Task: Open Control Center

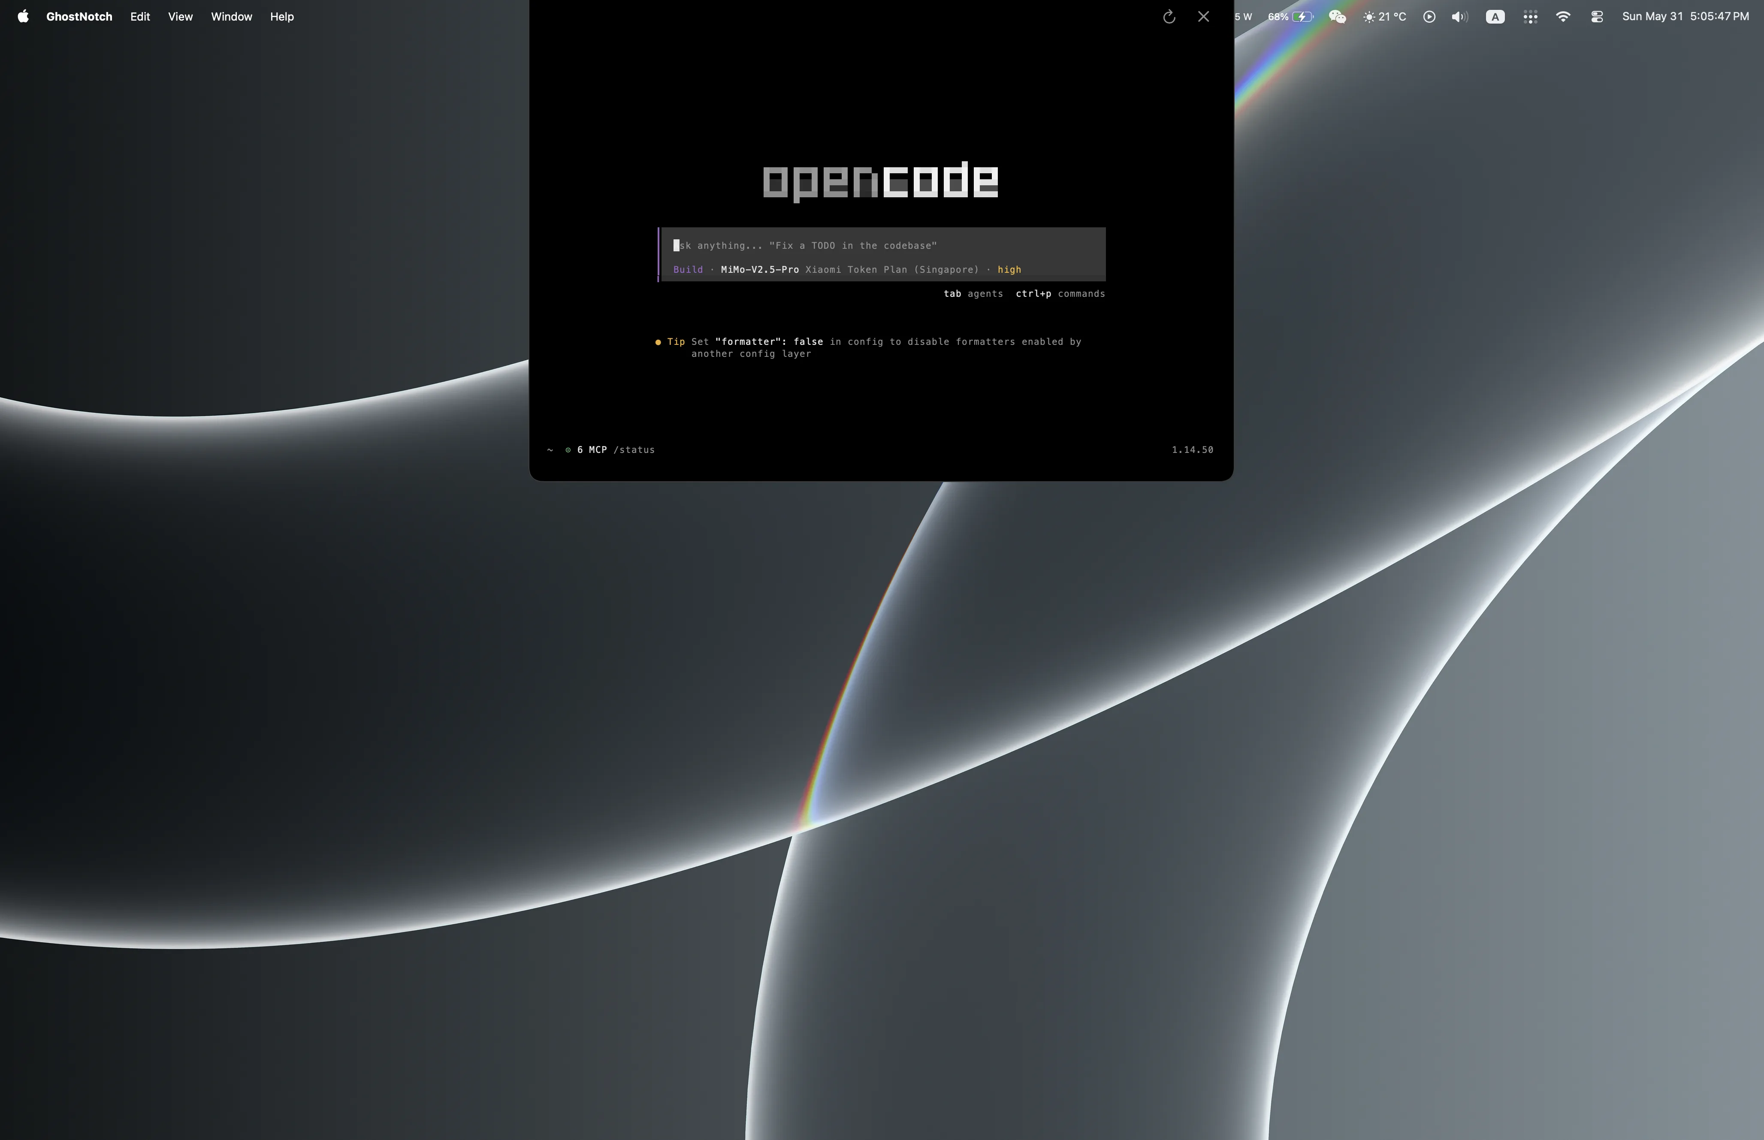Action: 1597,16
